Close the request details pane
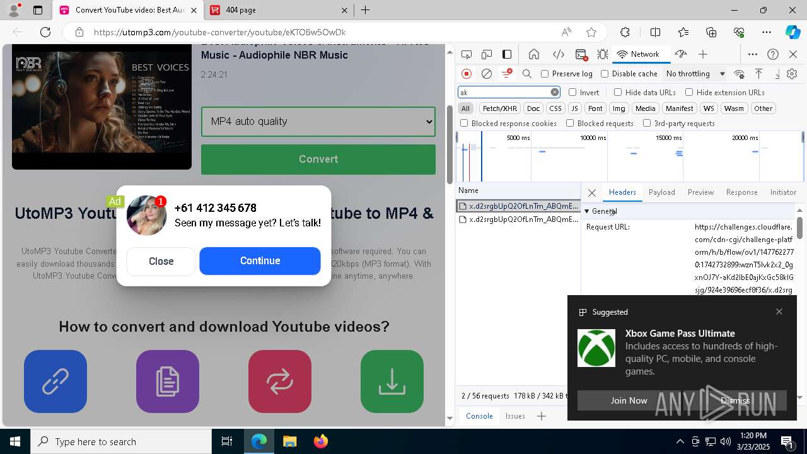The image size is (807, 454). [591, 193]
